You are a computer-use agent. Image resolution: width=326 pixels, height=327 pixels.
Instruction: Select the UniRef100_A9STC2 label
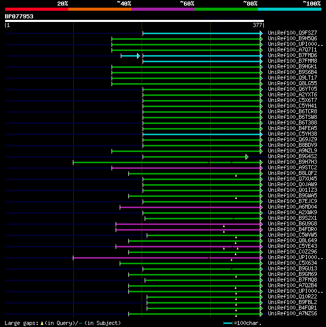point(292,168)
